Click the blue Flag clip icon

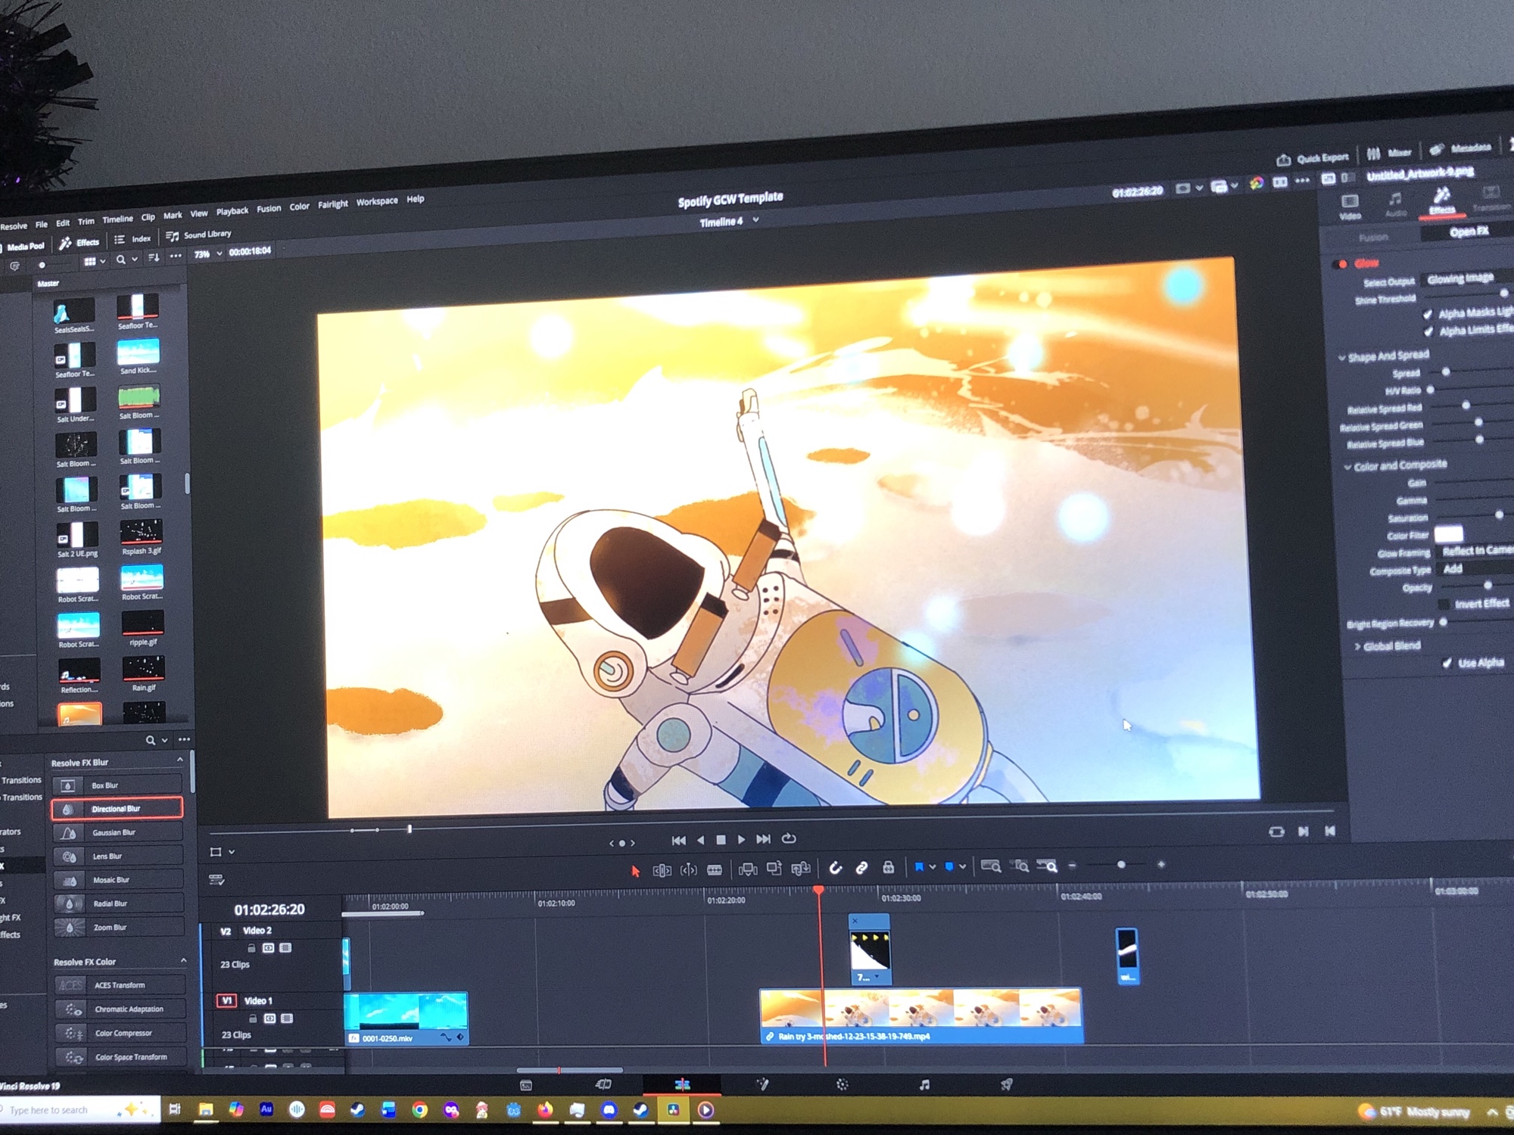(919, 867)
